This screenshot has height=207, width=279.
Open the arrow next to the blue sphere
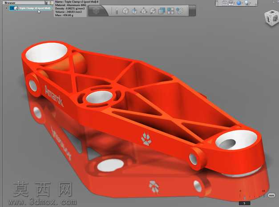(x=243, y=3)
